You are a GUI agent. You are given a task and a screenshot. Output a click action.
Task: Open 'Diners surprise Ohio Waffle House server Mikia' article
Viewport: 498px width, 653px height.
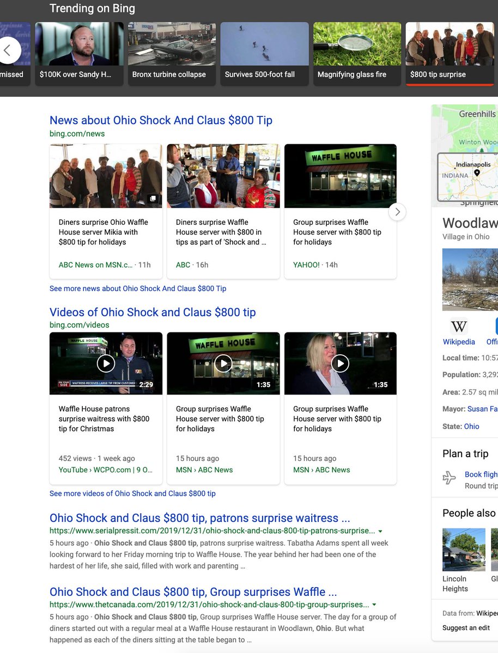[104, 232]
